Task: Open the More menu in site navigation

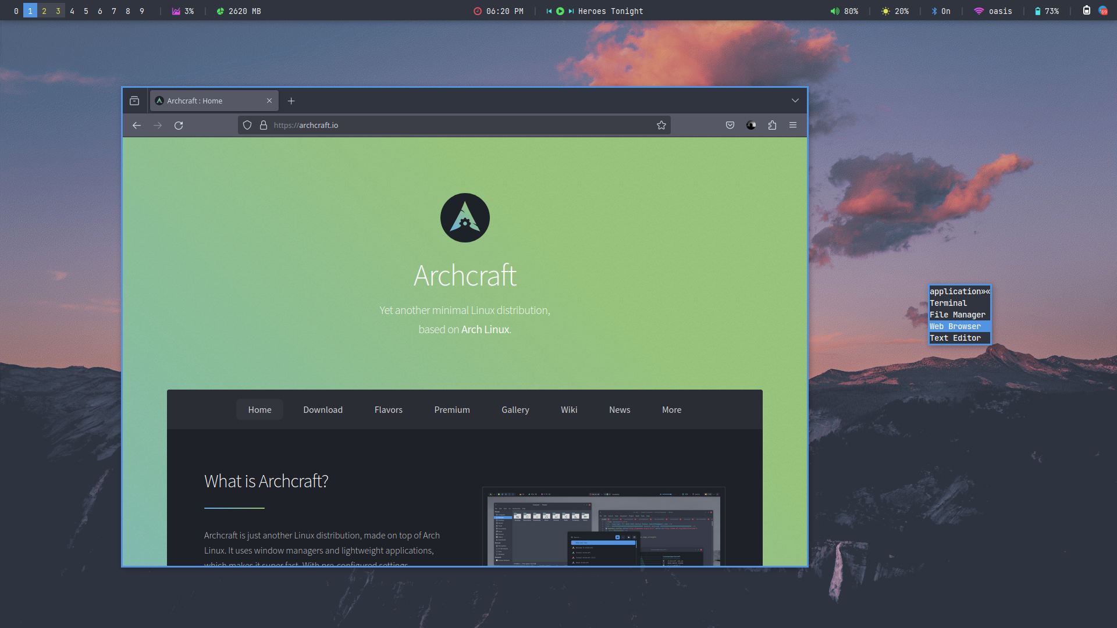Action: pyautogui.click(x=671, y=410)
